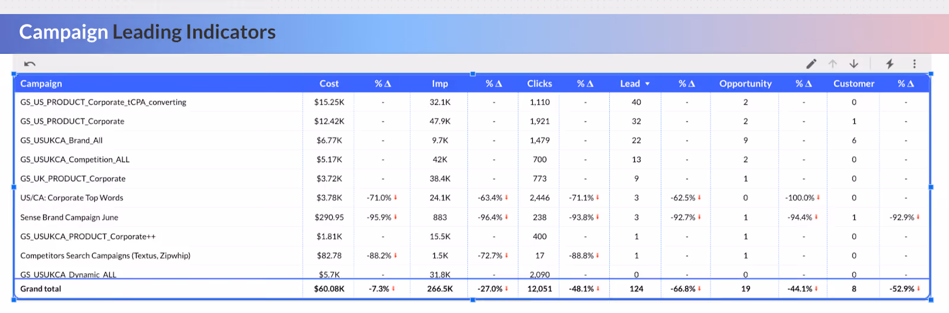This screenshot has height=313, width=949.
Task: Click the 1,921 clicks cell
Action: pyautogui.click(x=540, y=121)
